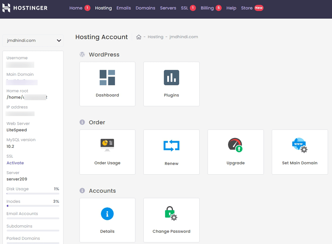332x244 pixels.
Task: Open the SSL menu
Action: pos(184,8)
